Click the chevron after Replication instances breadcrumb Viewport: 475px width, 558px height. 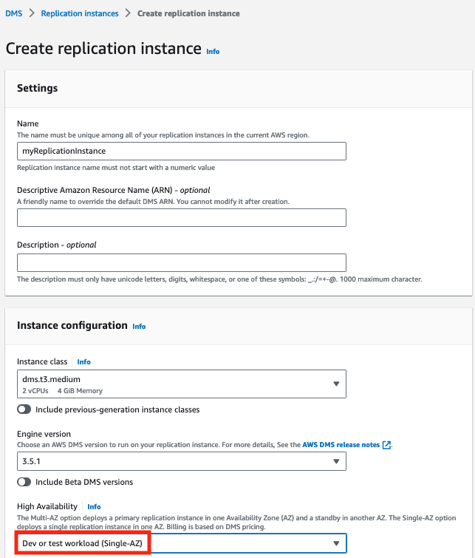(x=128, y=13)
